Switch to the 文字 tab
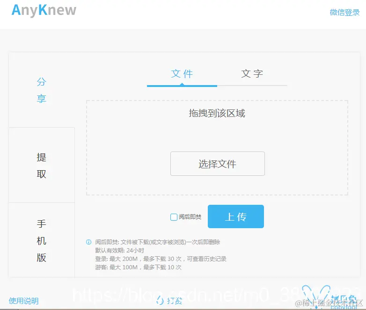Screen dimensions: 366x310 [252, 74]
